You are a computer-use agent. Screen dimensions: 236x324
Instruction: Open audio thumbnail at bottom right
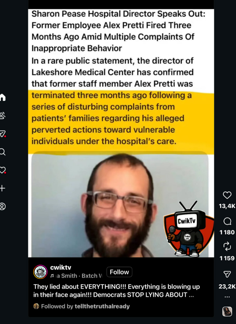click(227, 312)
